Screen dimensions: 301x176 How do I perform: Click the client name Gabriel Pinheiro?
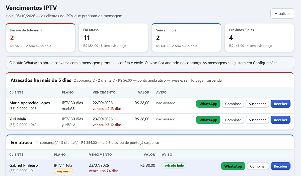coord(24,165)
